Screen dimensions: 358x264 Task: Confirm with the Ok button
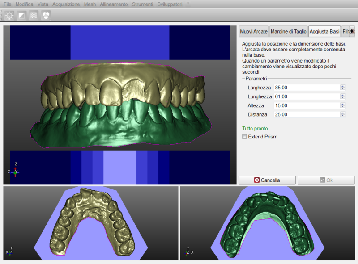click(326, 180)
